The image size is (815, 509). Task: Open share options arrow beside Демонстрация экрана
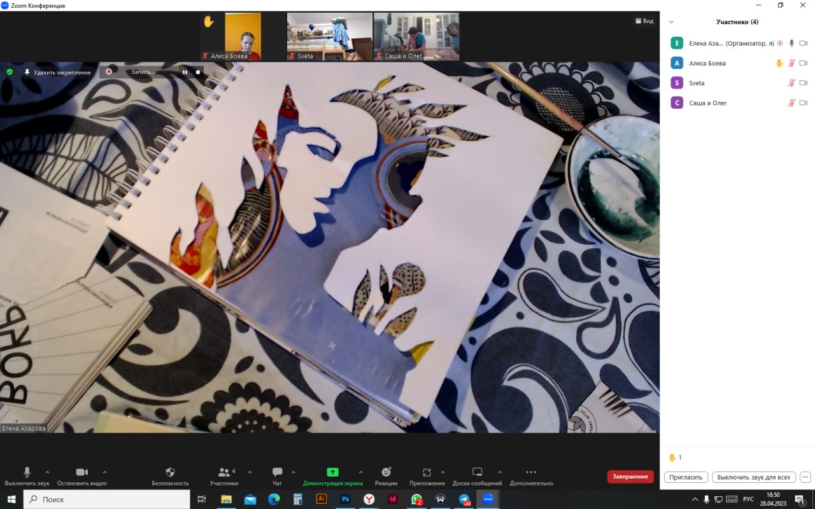360,472
